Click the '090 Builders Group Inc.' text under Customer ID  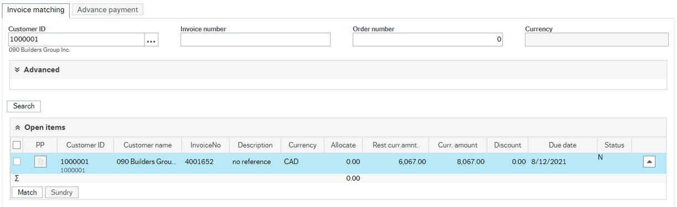tap(39, 50)
